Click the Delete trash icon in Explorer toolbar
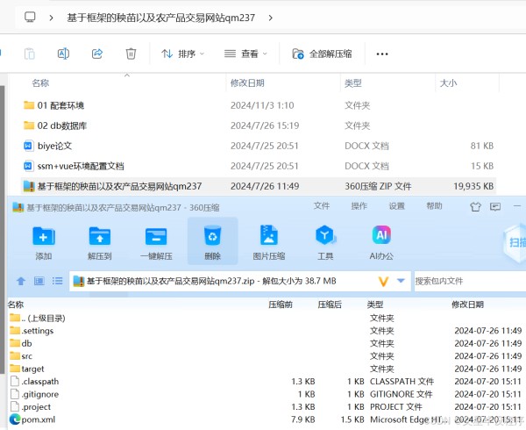This screenshot has width=526, height=430. (131, 54)
